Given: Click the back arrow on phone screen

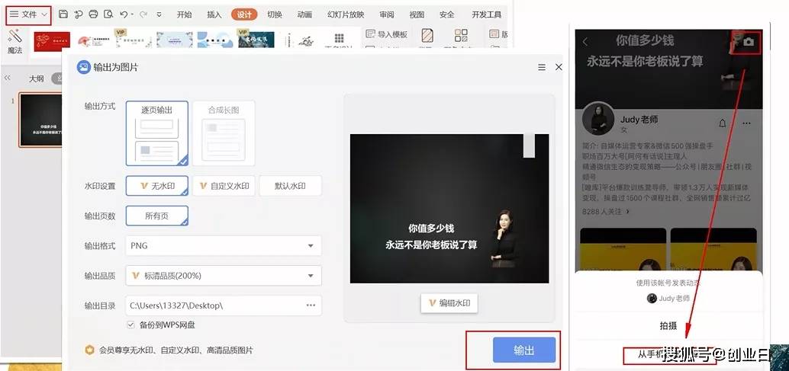Looking at the screenshot, I should [585, 42].
